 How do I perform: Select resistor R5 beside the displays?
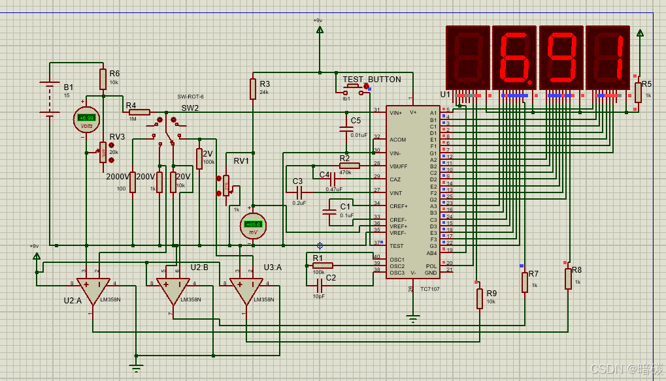click(x=638, y=93)
